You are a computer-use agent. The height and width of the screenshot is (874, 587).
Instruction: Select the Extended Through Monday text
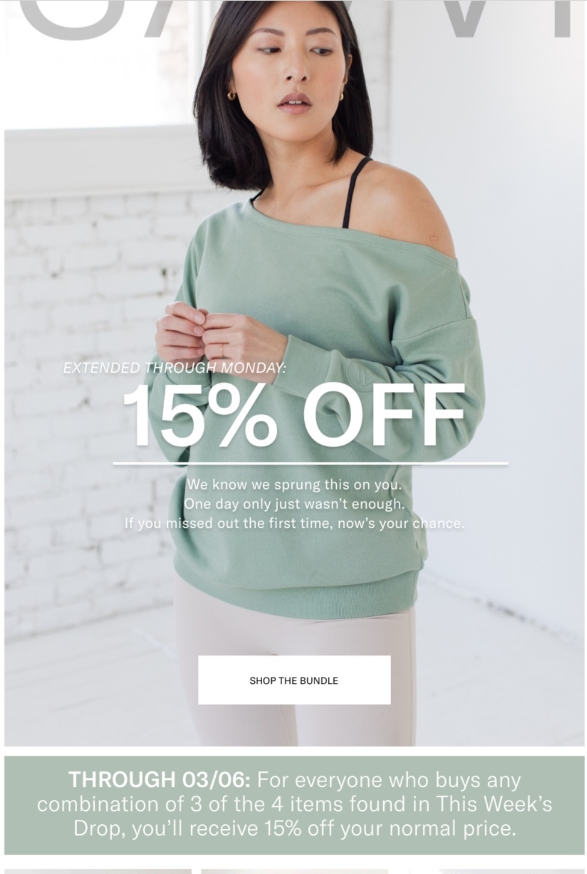174,368
